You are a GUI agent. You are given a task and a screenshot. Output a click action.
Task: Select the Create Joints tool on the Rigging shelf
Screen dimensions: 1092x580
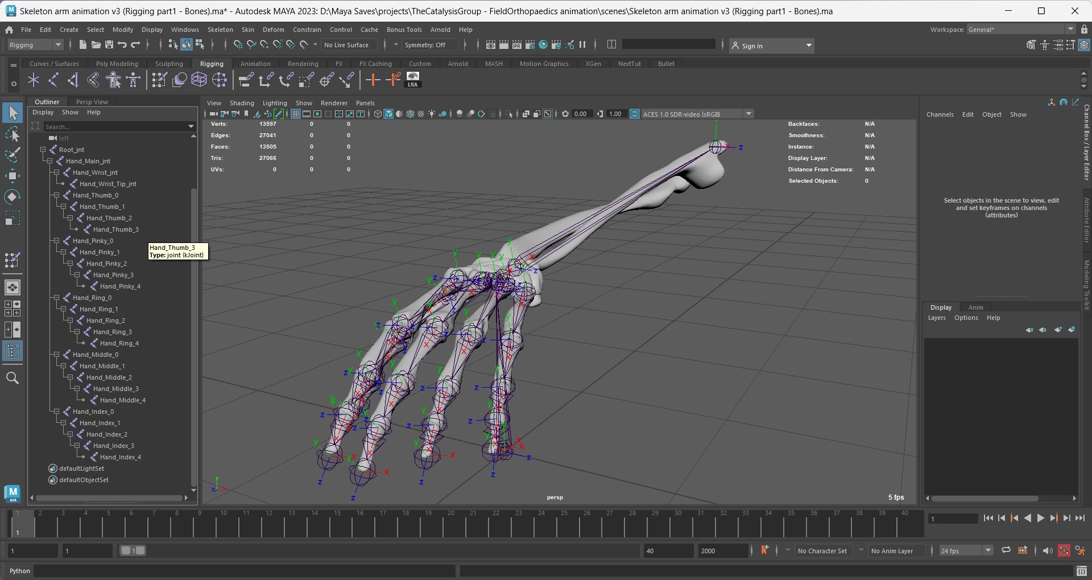(33, 80)
